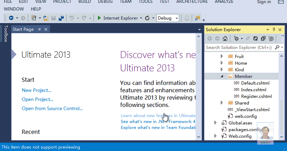Image resolution: width=287 pixels, height=151 pixels.
Task: Click Pending Changes Filter icon
Action: [x=236, y=38]
